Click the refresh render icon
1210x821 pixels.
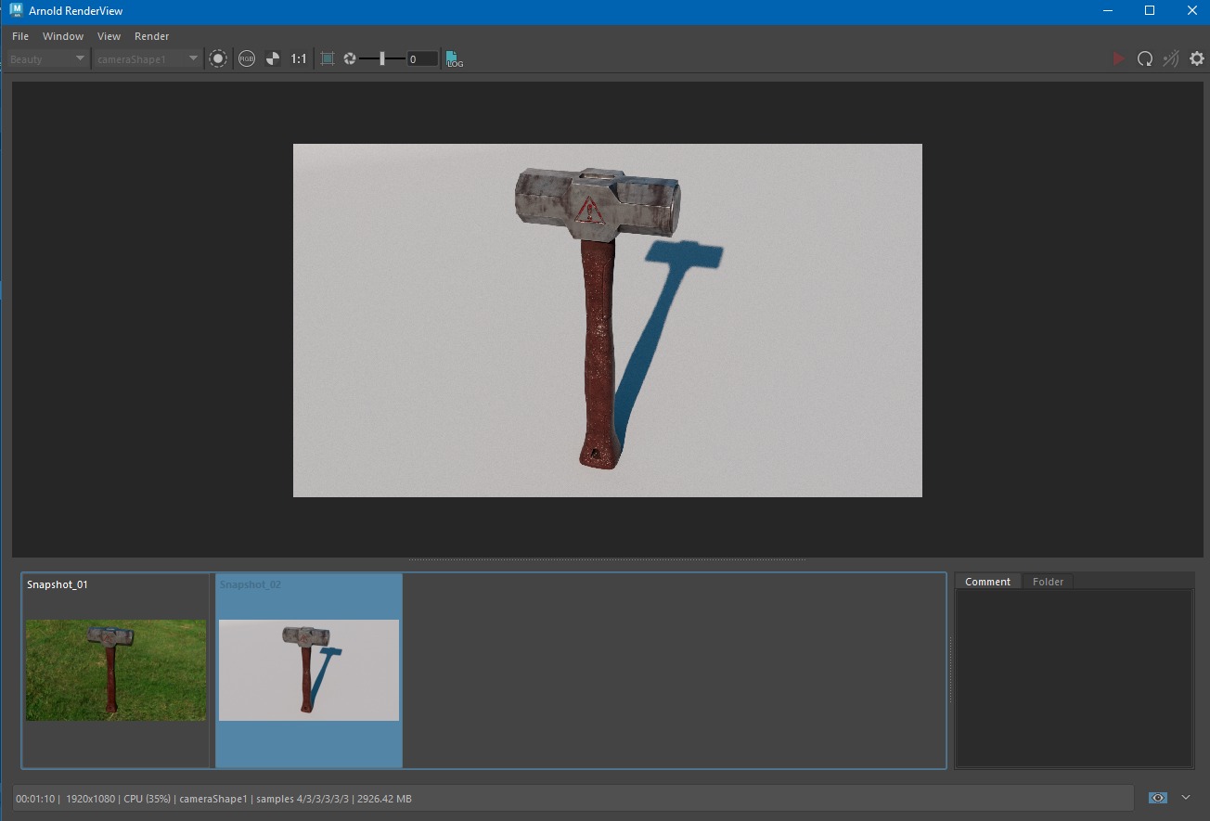[x=1145, y=58]
